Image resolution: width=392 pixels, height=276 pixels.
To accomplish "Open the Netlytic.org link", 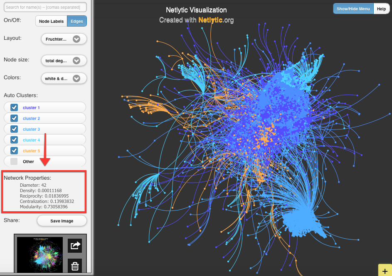I will pyautogui.click(x=216, y=20).
